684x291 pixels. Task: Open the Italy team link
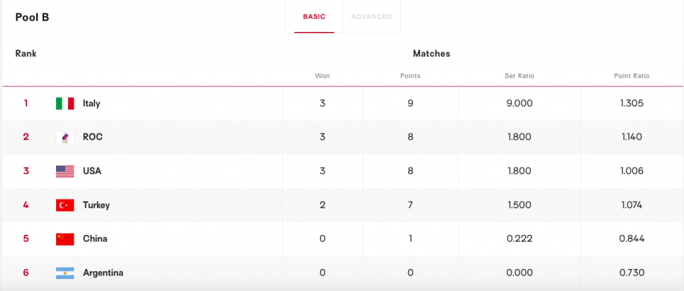click(x=92, y=103)
